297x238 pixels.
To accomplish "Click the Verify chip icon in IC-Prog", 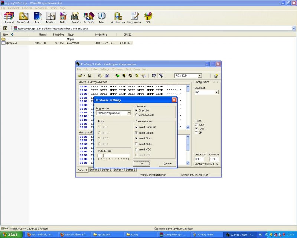I will [143, 76].
